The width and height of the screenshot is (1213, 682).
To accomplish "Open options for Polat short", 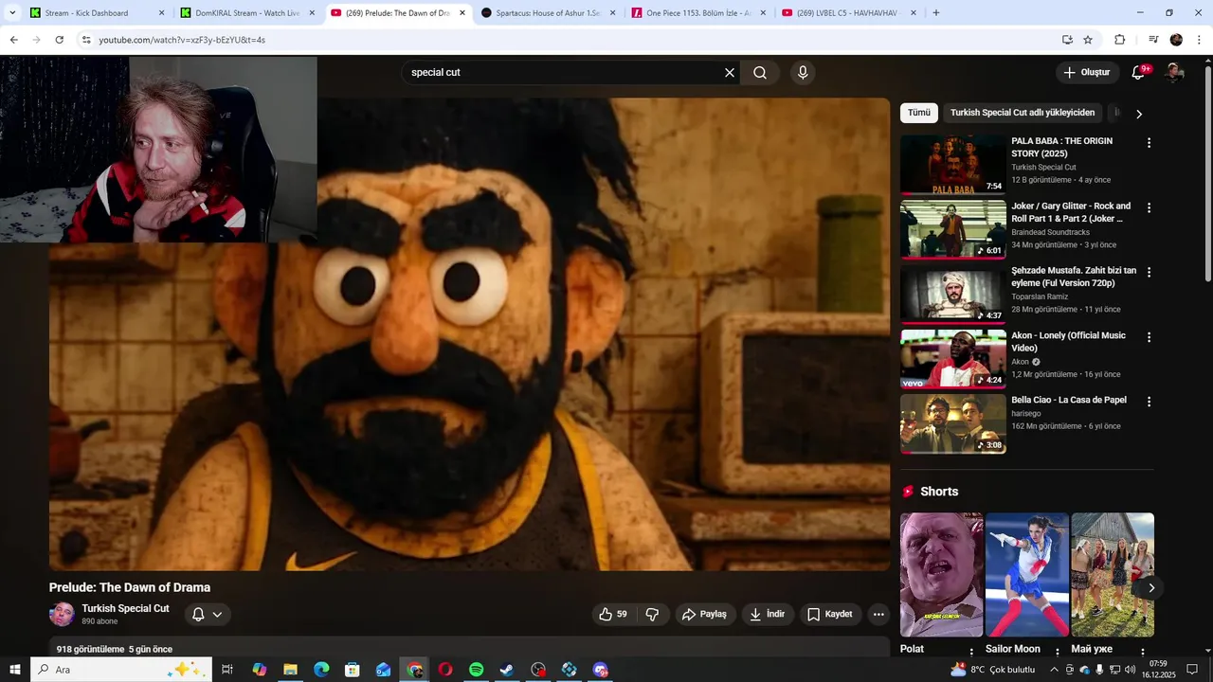I will click(971, 652).
